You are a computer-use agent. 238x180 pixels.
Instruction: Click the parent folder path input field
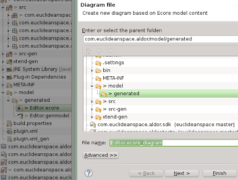pyautogui.click(x=160, y=39)
